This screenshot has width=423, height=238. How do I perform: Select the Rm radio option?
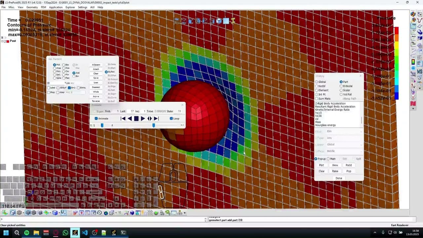tap(74, 76)
